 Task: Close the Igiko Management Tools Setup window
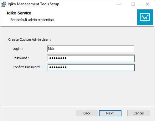pyautogui.click(x=147, y=4)
